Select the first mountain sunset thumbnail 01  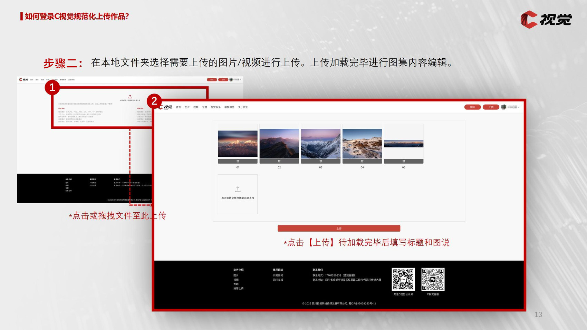click(x=238, y=144)
